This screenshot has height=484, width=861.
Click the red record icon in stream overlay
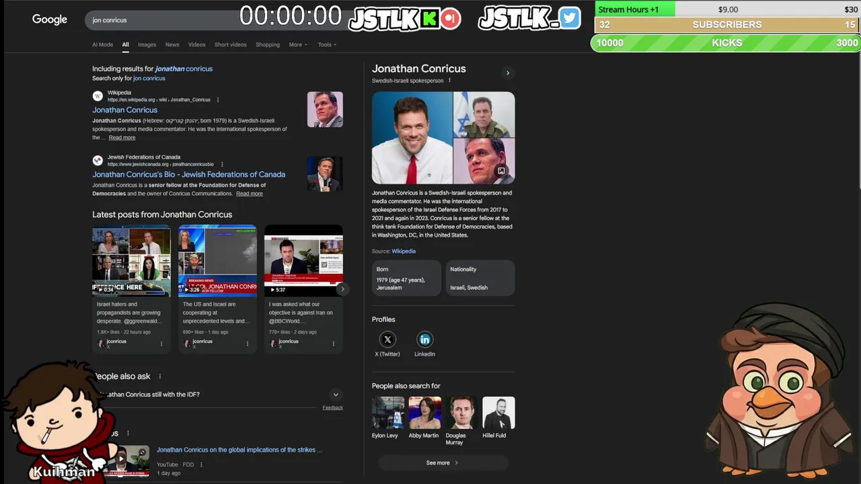point(451,19)
